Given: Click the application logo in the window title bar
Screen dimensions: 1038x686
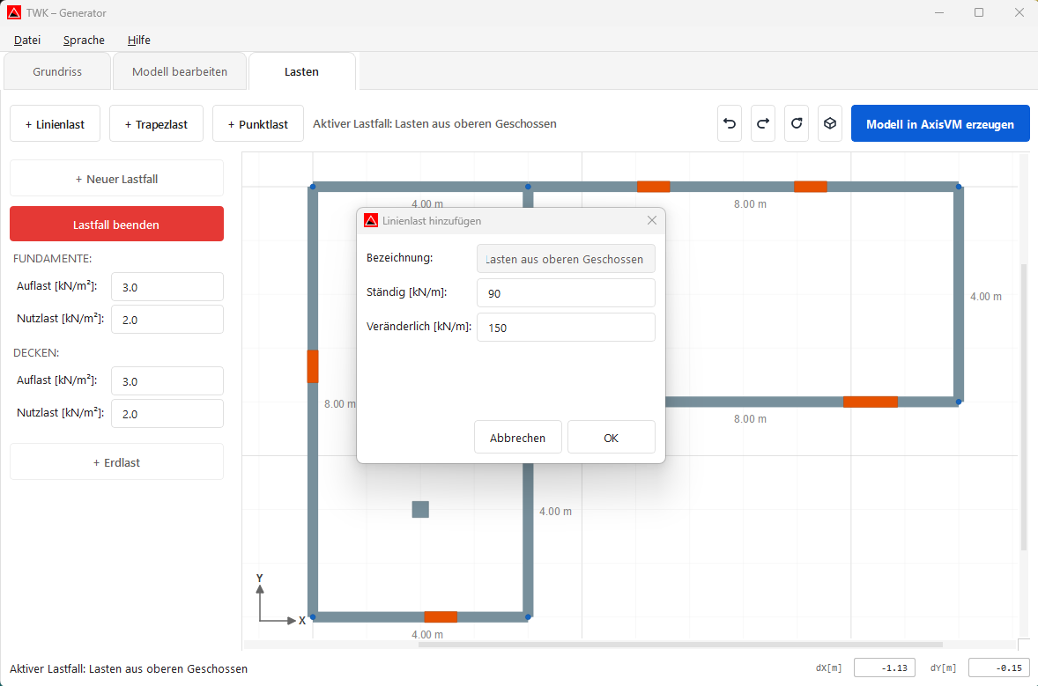Looking at the screenshot, I should (12, 12).
